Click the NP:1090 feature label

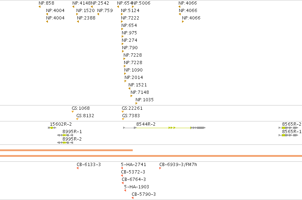coord(133,70)
